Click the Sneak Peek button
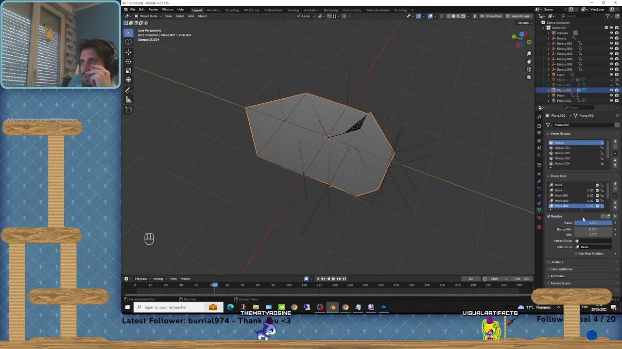Viewport: 622px width, 349px height. tap(491, 16)
